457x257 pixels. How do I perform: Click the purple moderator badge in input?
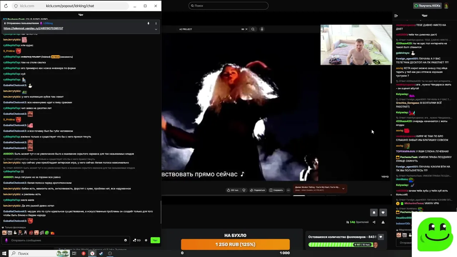(6, 240)
